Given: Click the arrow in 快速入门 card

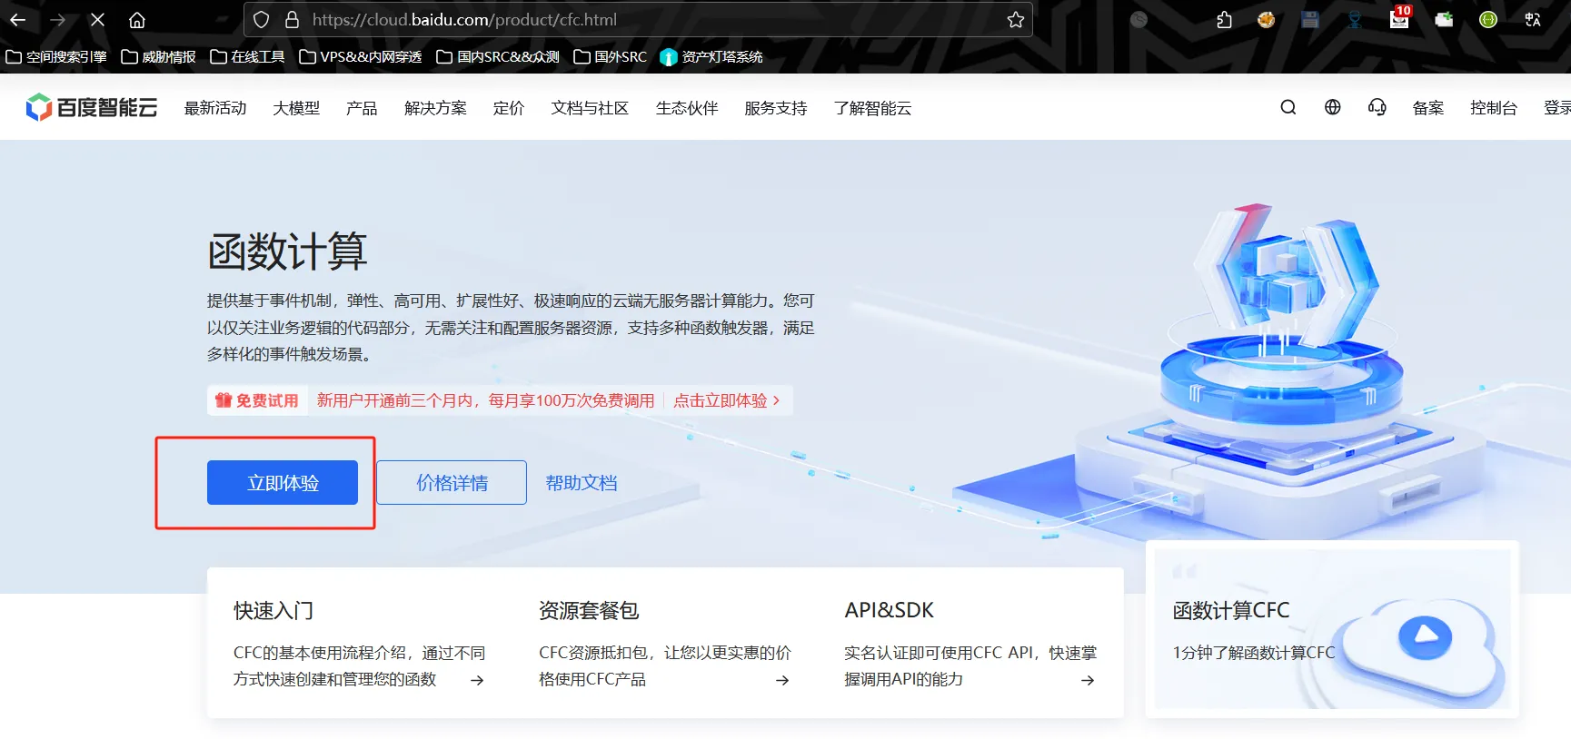Looking at the screenshot, I should pyautogui.click(x=477, y=680).
